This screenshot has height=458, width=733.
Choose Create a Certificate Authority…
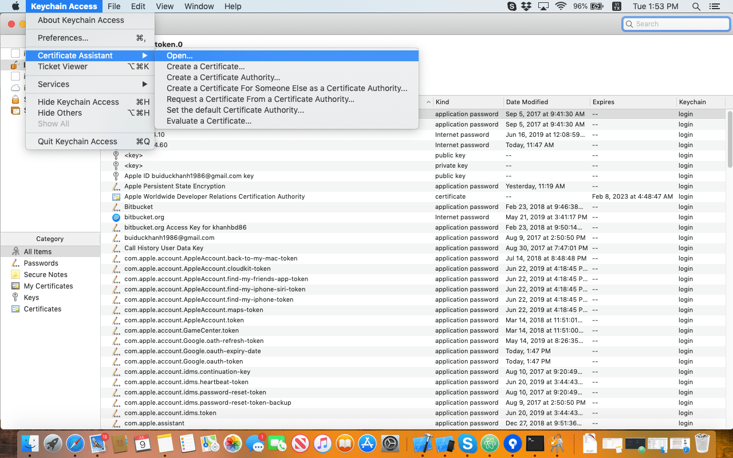(286, 77)
